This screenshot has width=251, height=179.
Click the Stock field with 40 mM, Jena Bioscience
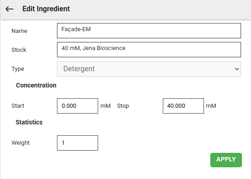149,50
